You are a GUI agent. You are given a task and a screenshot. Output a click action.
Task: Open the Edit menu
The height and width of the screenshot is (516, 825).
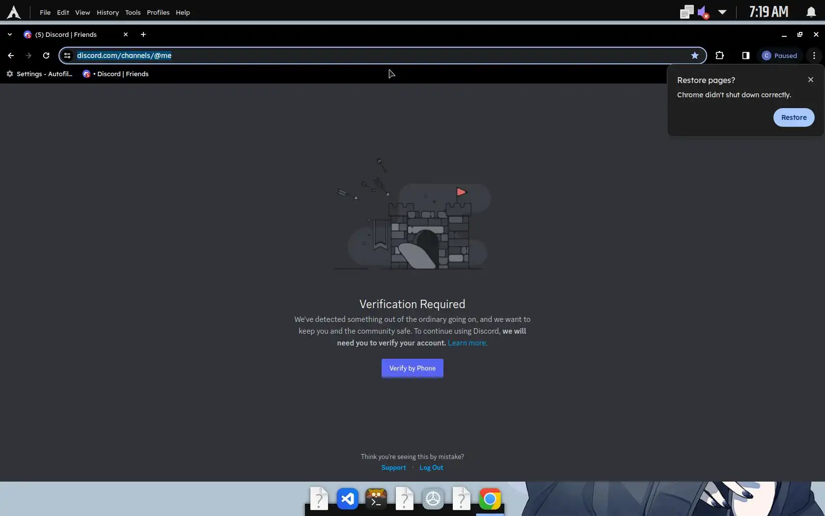click(63, 12)
